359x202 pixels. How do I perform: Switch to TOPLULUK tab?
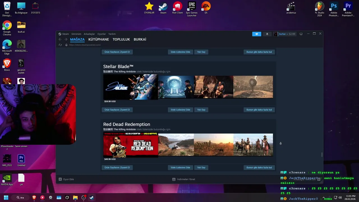[121, 40]
